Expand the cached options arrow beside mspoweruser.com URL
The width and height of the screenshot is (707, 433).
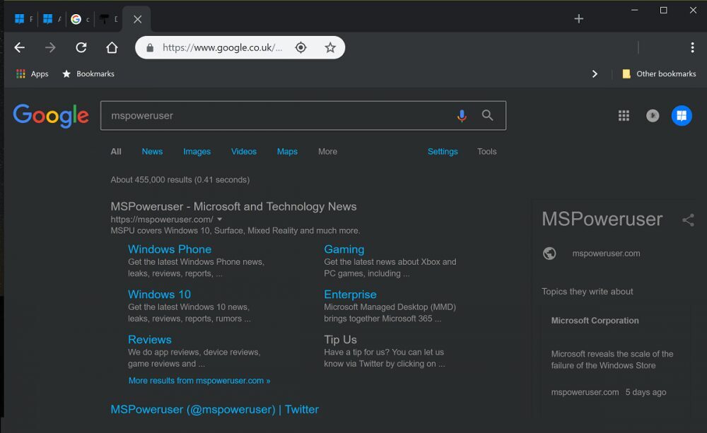[220, 220]
